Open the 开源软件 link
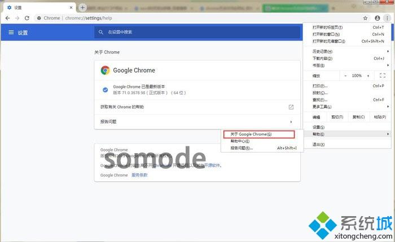 coord(212,165)
